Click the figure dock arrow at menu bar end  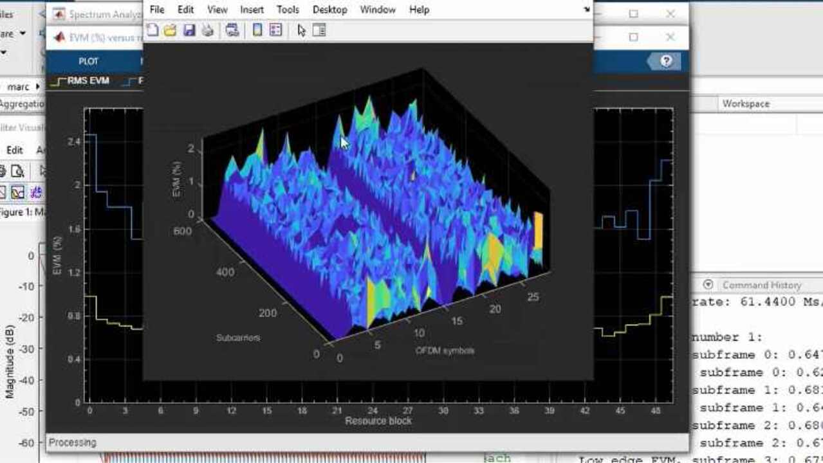[586, 10]
